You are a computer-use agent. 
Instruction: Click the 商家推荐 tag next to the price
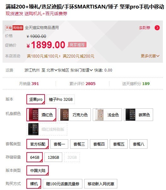click(77, 45)
